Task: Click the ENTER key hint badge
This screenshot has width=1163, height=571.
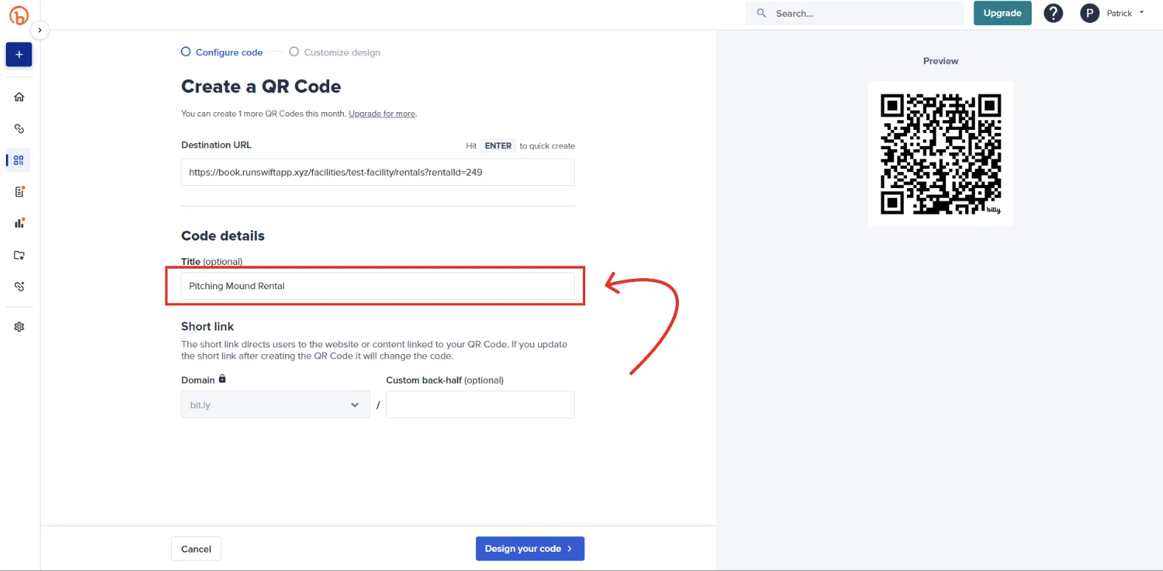Action: pos(498,146)
